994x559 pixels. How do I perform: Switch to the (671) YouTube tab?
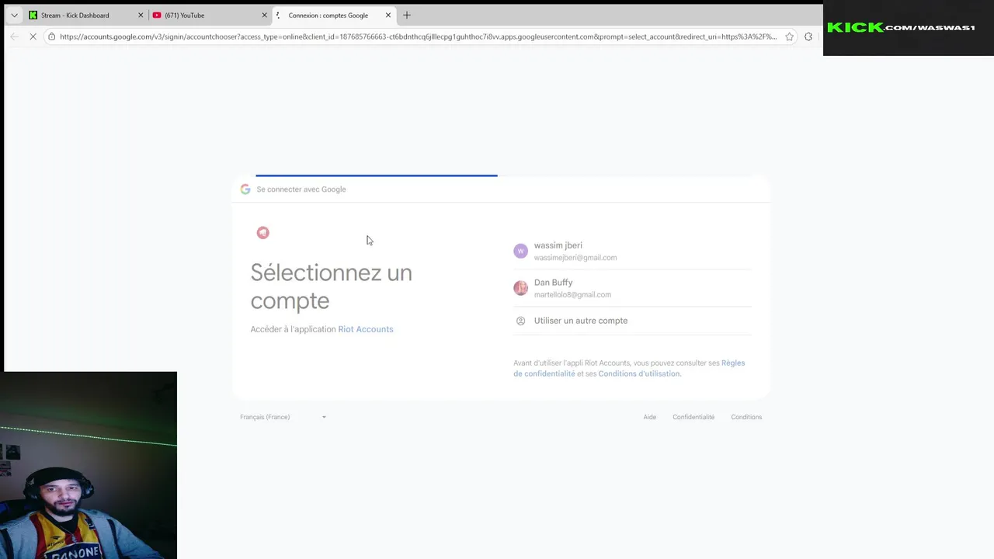(x=210, y=15)
